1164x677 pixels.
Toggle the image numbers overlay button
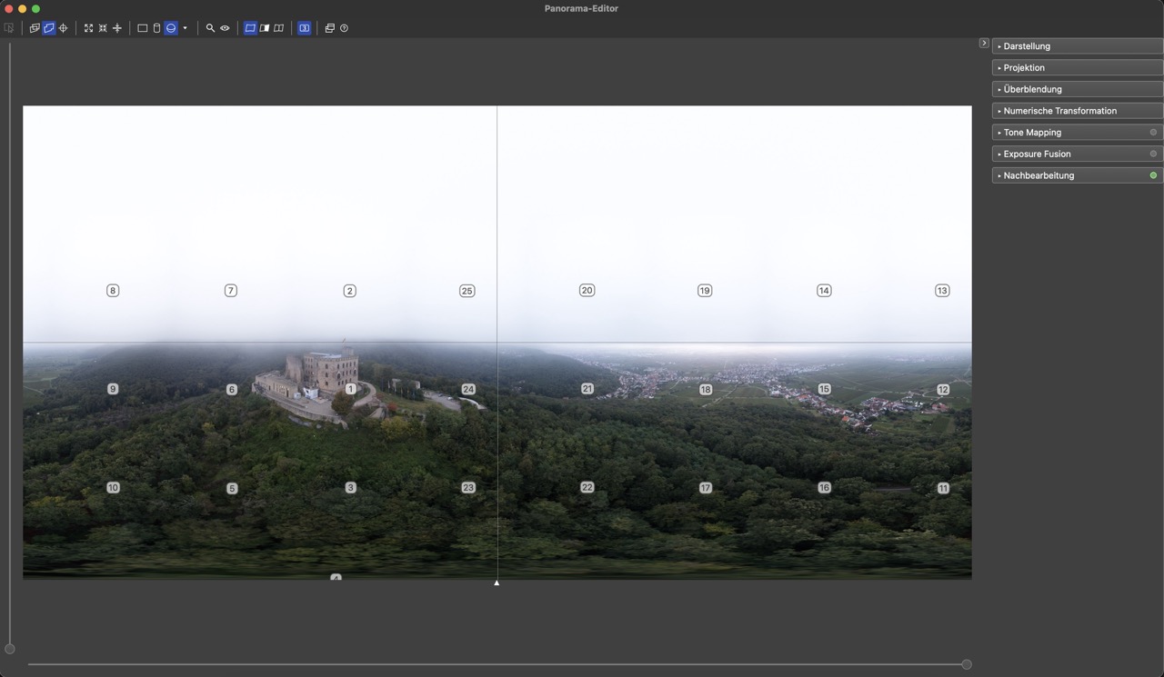click(304, 28)
